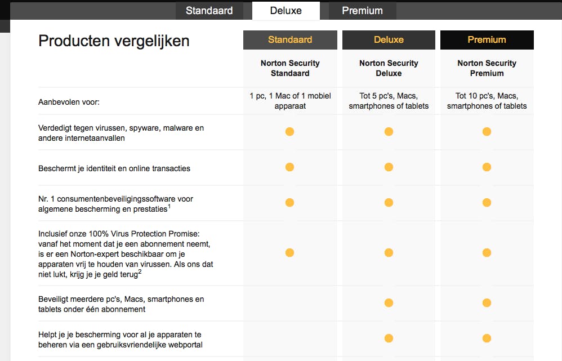The width and height of the screenshot is (562, 361).
Task: Click Deluxe dot for multiple devices row
Action: point(389,304)
